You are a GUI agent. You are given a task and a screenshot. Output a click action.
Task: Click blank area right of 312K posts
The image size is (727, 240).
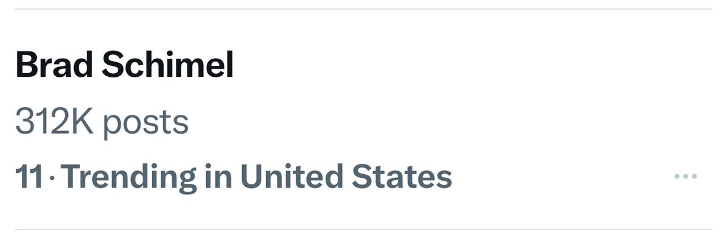(x=440, y=122)
